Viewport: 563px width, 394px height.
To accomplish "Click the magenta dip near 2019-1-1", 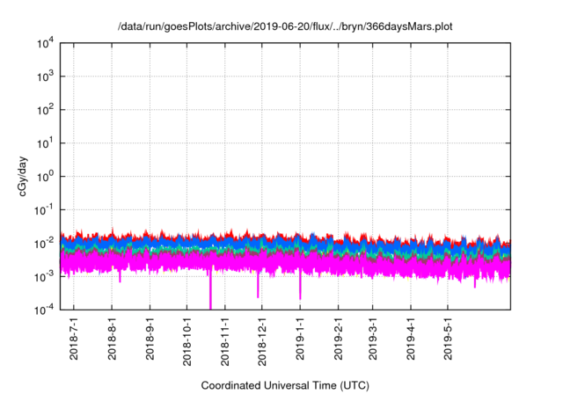I will pyautogui.click(x=300, y=287).
